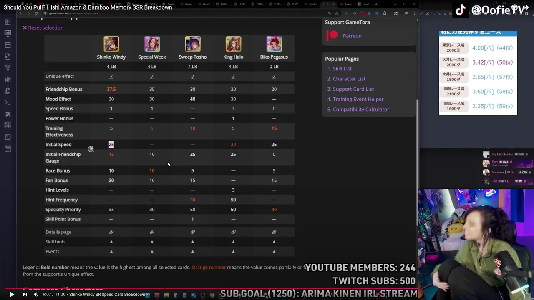Open Skill List popular page
This screenshot has width=534, height=300.
pos(342,69)
